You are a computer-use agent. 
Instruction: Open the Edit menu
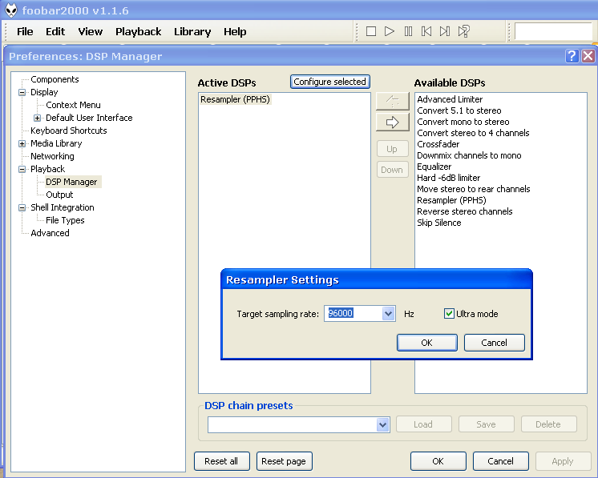click(55, 31)
